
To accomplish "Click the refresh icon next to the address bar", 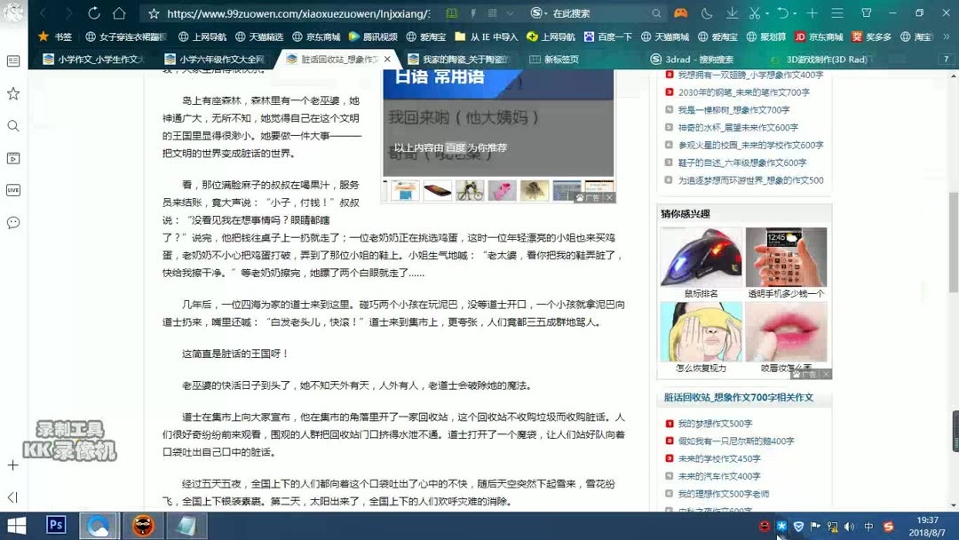I will [x=94, y=13].
